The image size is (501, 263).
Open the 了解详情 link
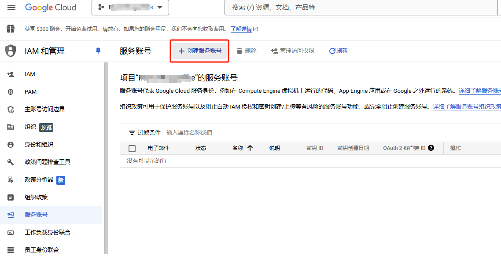coord(244,29)
